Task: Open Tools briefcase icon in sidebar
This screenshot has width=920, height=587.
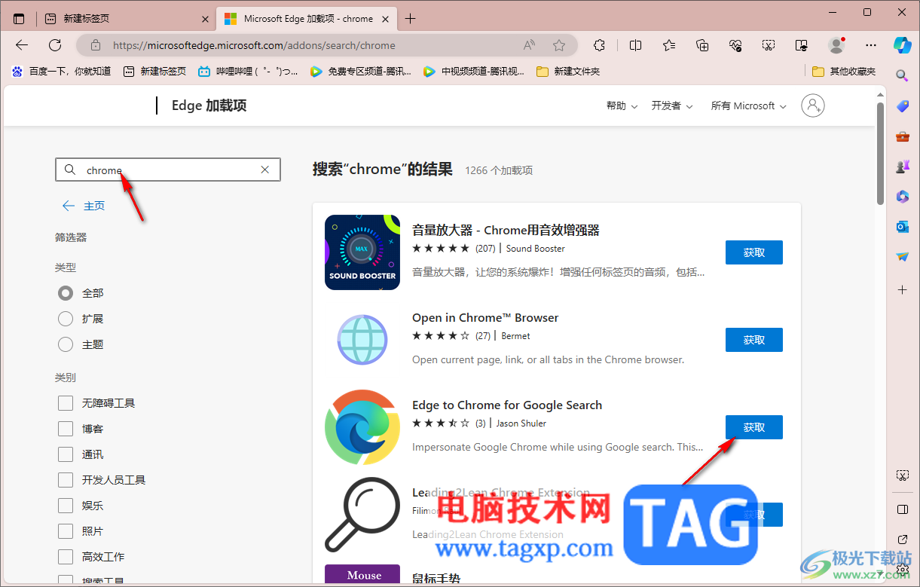Action: tap(903, 136)
